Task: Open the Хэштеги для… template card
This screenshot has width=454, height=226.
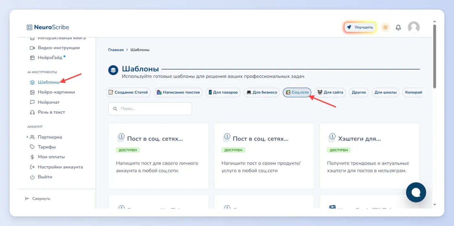Action: point(369,156)
